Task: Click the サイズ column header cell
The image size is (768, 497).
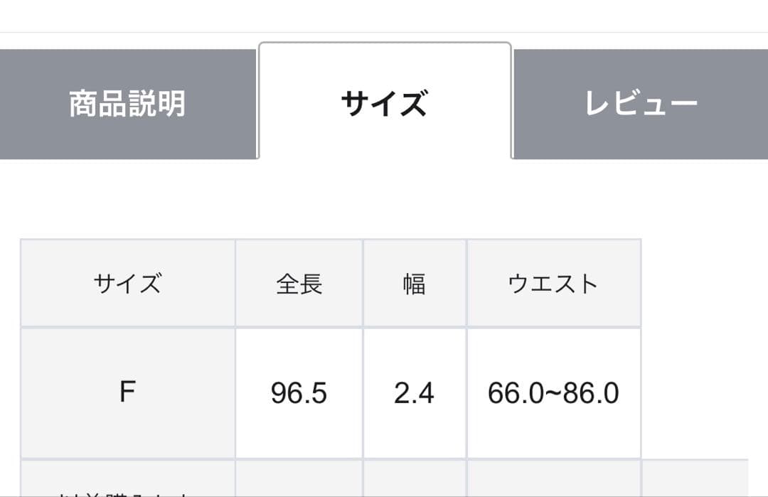Action: click(x=127, y=284)
